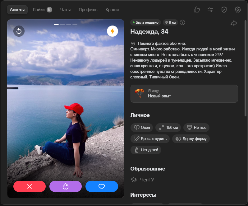
Task: Go to the Профиль tab
Action: (88, 10)
